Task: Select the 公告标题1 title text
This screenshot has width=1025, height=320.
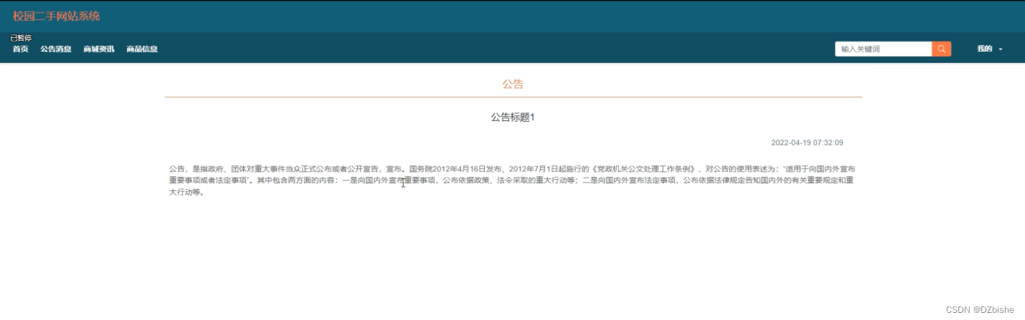Action: (x=513, y=117)
